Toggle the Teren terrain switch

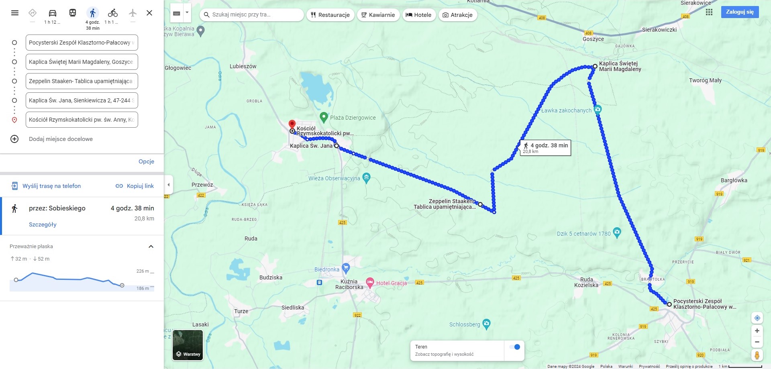tap(514, 347)
